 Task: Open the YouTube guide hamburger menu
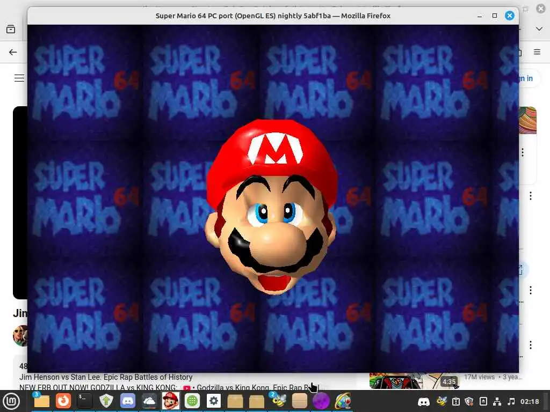click(19, 78)
